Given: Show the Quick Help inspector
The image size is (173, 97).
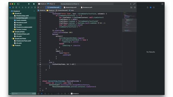Looking at the screenshot, I should point(154,8).
